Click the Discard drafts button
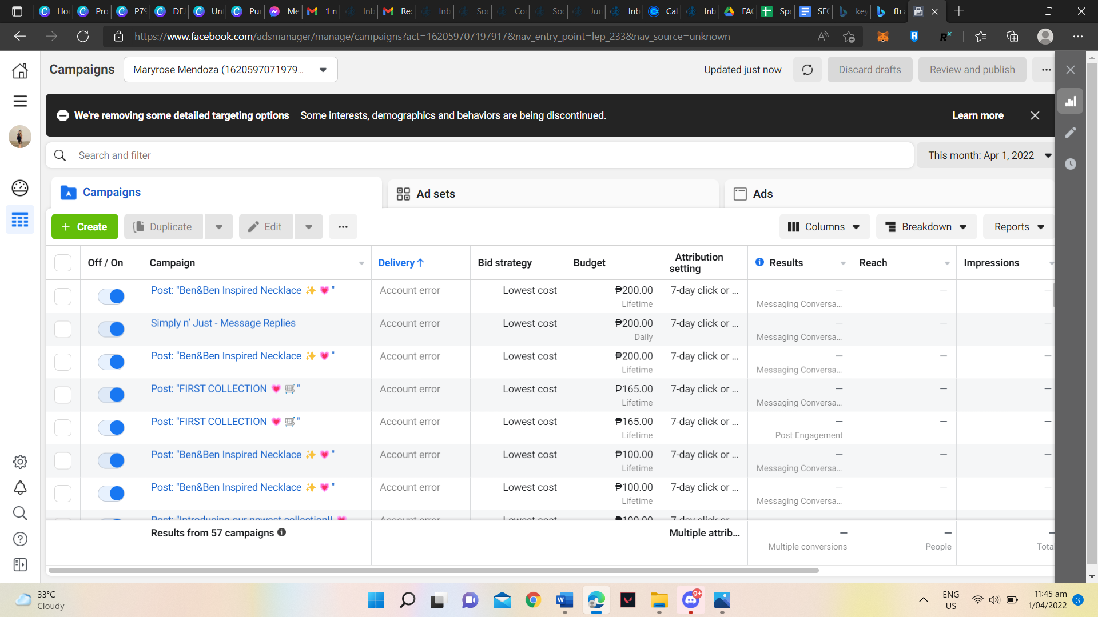The width and height of the screenshot is (1098, 617). click(x=869, y=70)
